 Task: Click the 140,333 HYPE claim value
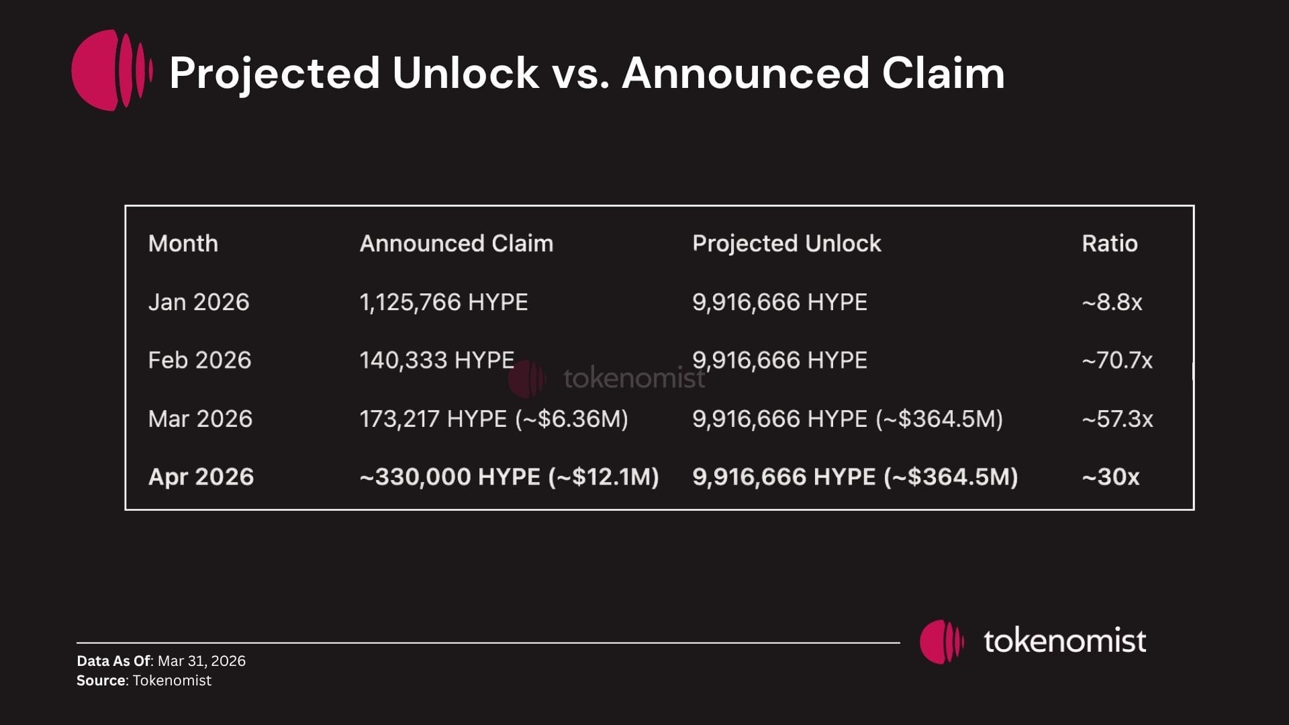pyautogui.click(x=437, y=360)
